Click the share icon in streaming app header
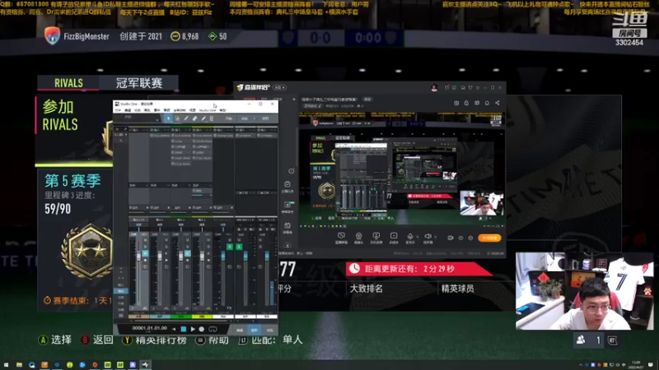 click(x=498, y=103)
